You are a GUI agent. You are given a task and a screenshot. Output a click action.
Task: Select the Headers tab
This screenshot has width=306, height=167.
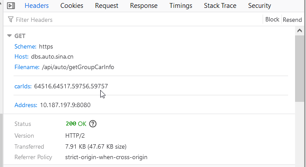[36, 6]
